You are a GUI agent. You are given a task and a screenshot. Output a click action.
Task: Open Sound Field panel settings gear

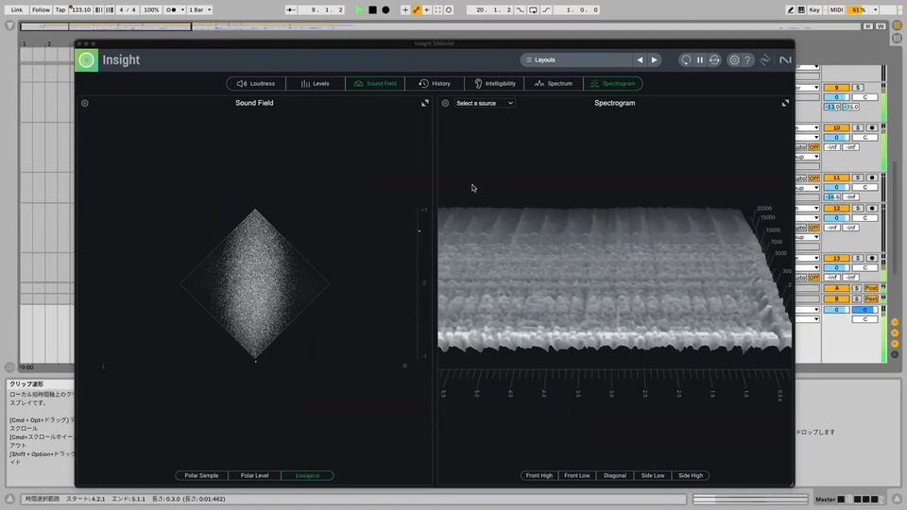pyautogui.click(x=85, y=103)
